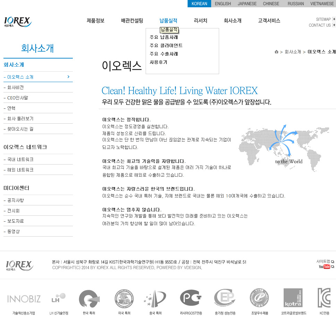
Task: Open the 고객서비스 main menu
Action: click(269, 20)
